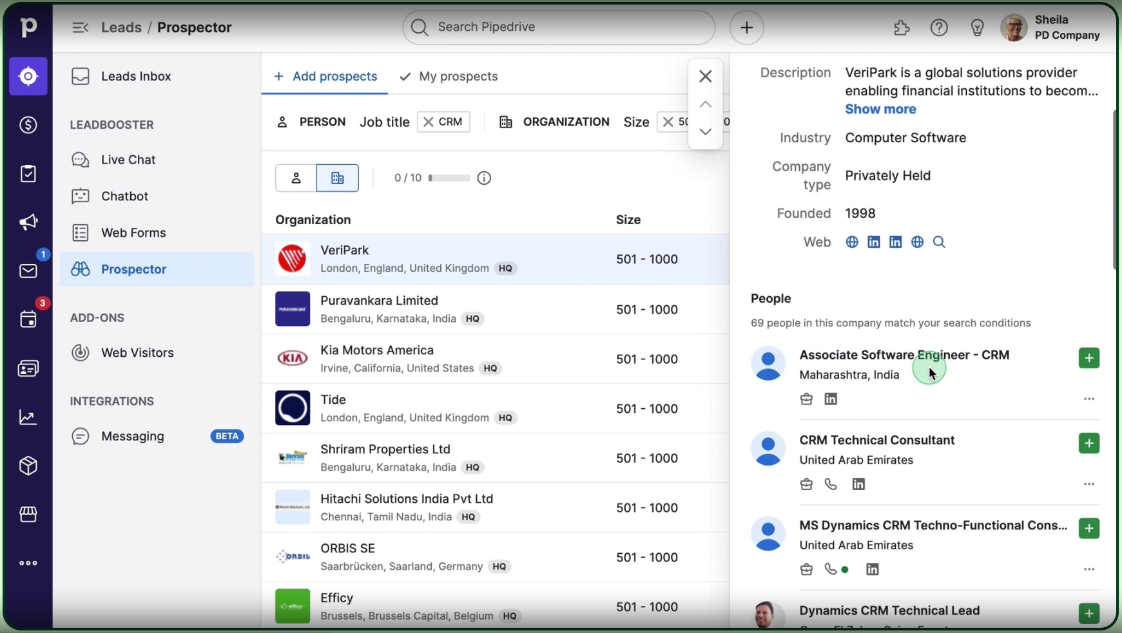Click the detail panel vertical scrollbar

1116,190
